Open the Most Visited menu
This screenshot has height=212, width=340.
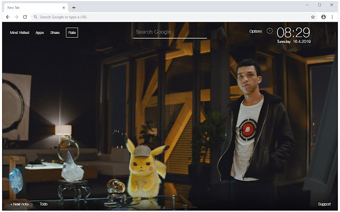pyautogui.click(x=20, y=33)
